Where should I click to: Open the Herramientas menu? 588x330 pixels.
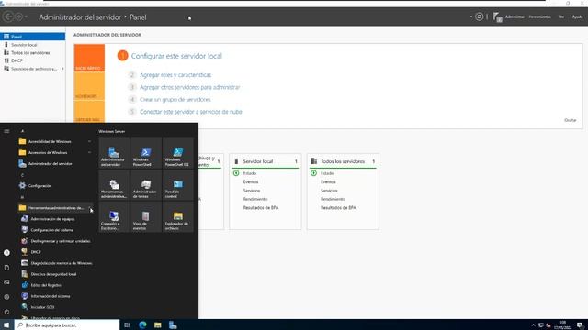pyautogui.click(x=540, y=16)
